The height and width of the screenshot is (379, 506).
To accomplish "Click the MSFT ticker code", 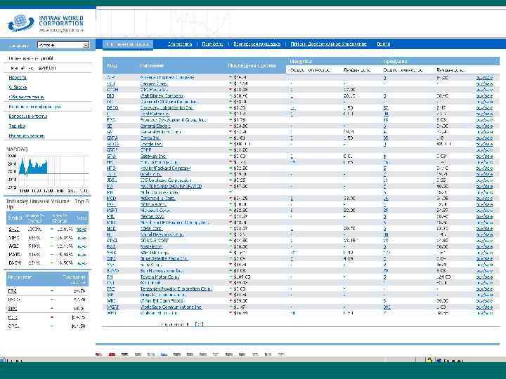I will [112, 211].
